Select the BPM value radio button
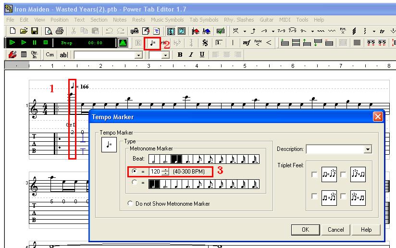Screen dimensions: 396x248 point(135,171)
